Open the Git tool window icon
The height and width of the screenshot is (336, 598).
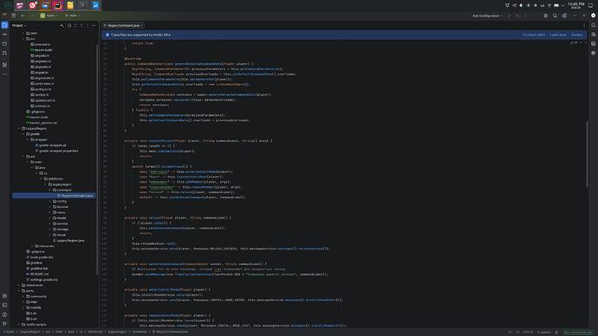coord(4,324)
